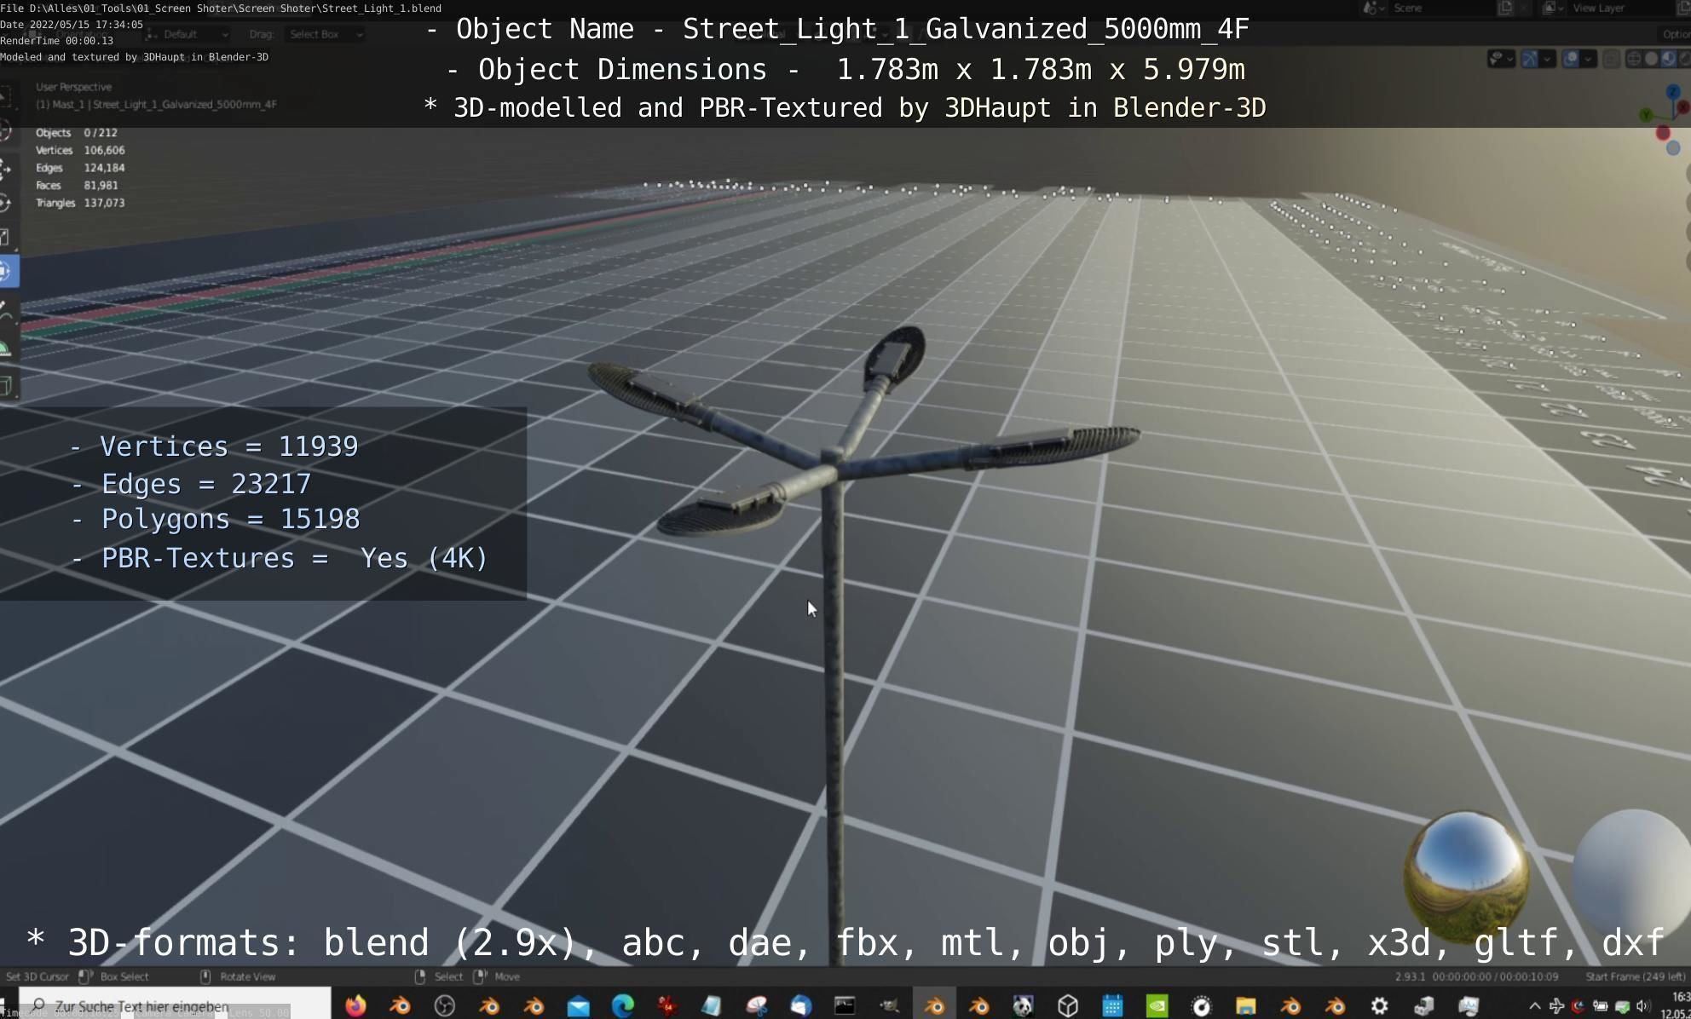Open the panda icon app in taskbar

[1023, 1006]
